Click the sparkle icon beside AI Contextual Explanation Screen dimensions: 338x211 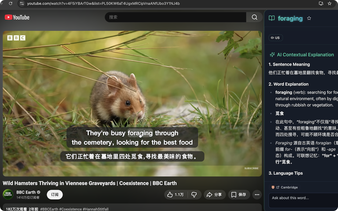[272, 55]
